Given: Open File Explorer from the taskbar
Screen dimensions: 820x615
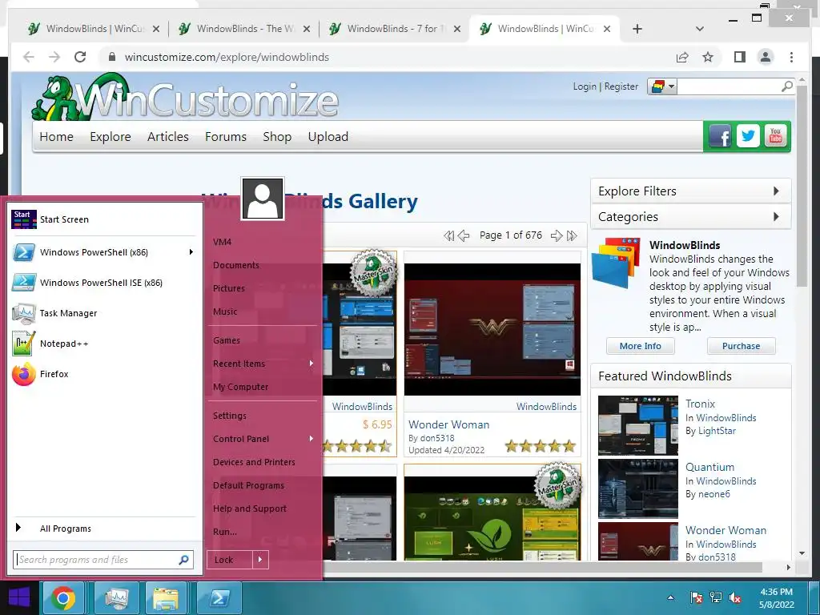Looking at the screenshot, I should click(167, 598).
